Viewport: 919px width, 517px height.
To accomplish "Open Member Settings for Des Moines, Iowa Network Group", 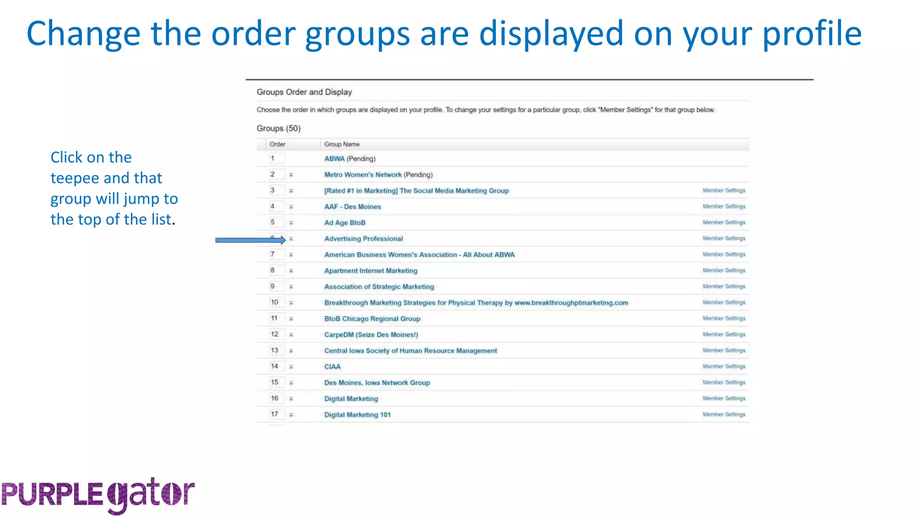I will click(724, 382).
